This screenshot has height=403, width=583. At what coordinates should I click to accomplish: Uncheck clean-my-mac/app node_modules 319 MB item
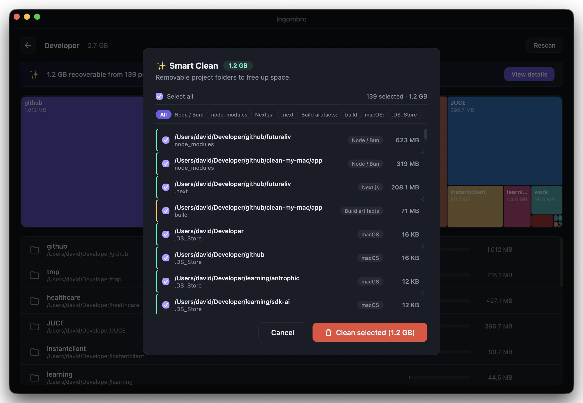point(166,164)
